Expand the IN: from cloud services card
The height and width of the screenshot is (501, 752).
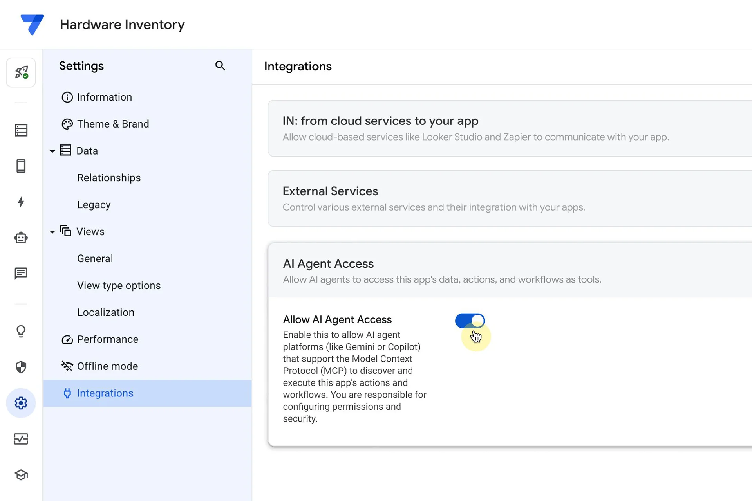point(510,128)
